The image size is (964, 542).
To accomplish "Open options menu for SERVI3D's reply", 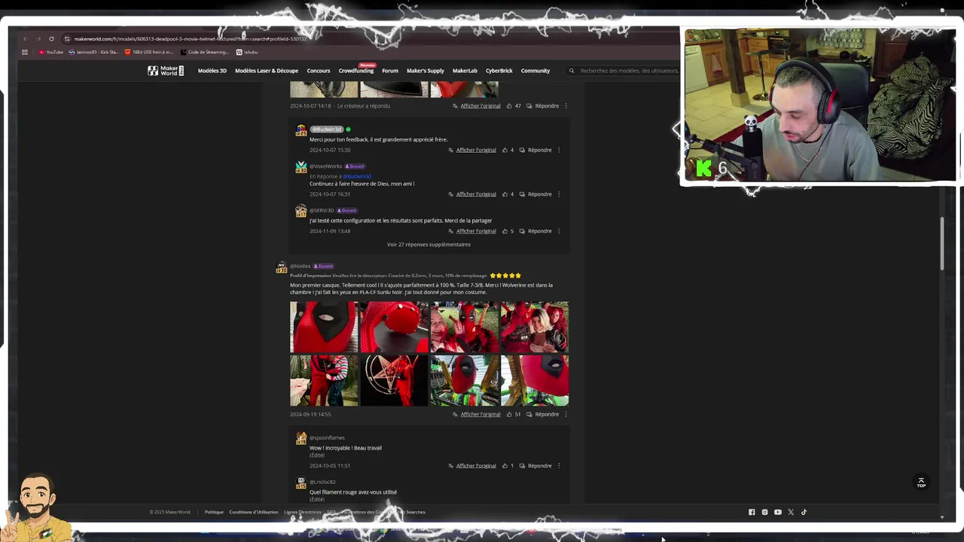I will (x=559, y=231).
